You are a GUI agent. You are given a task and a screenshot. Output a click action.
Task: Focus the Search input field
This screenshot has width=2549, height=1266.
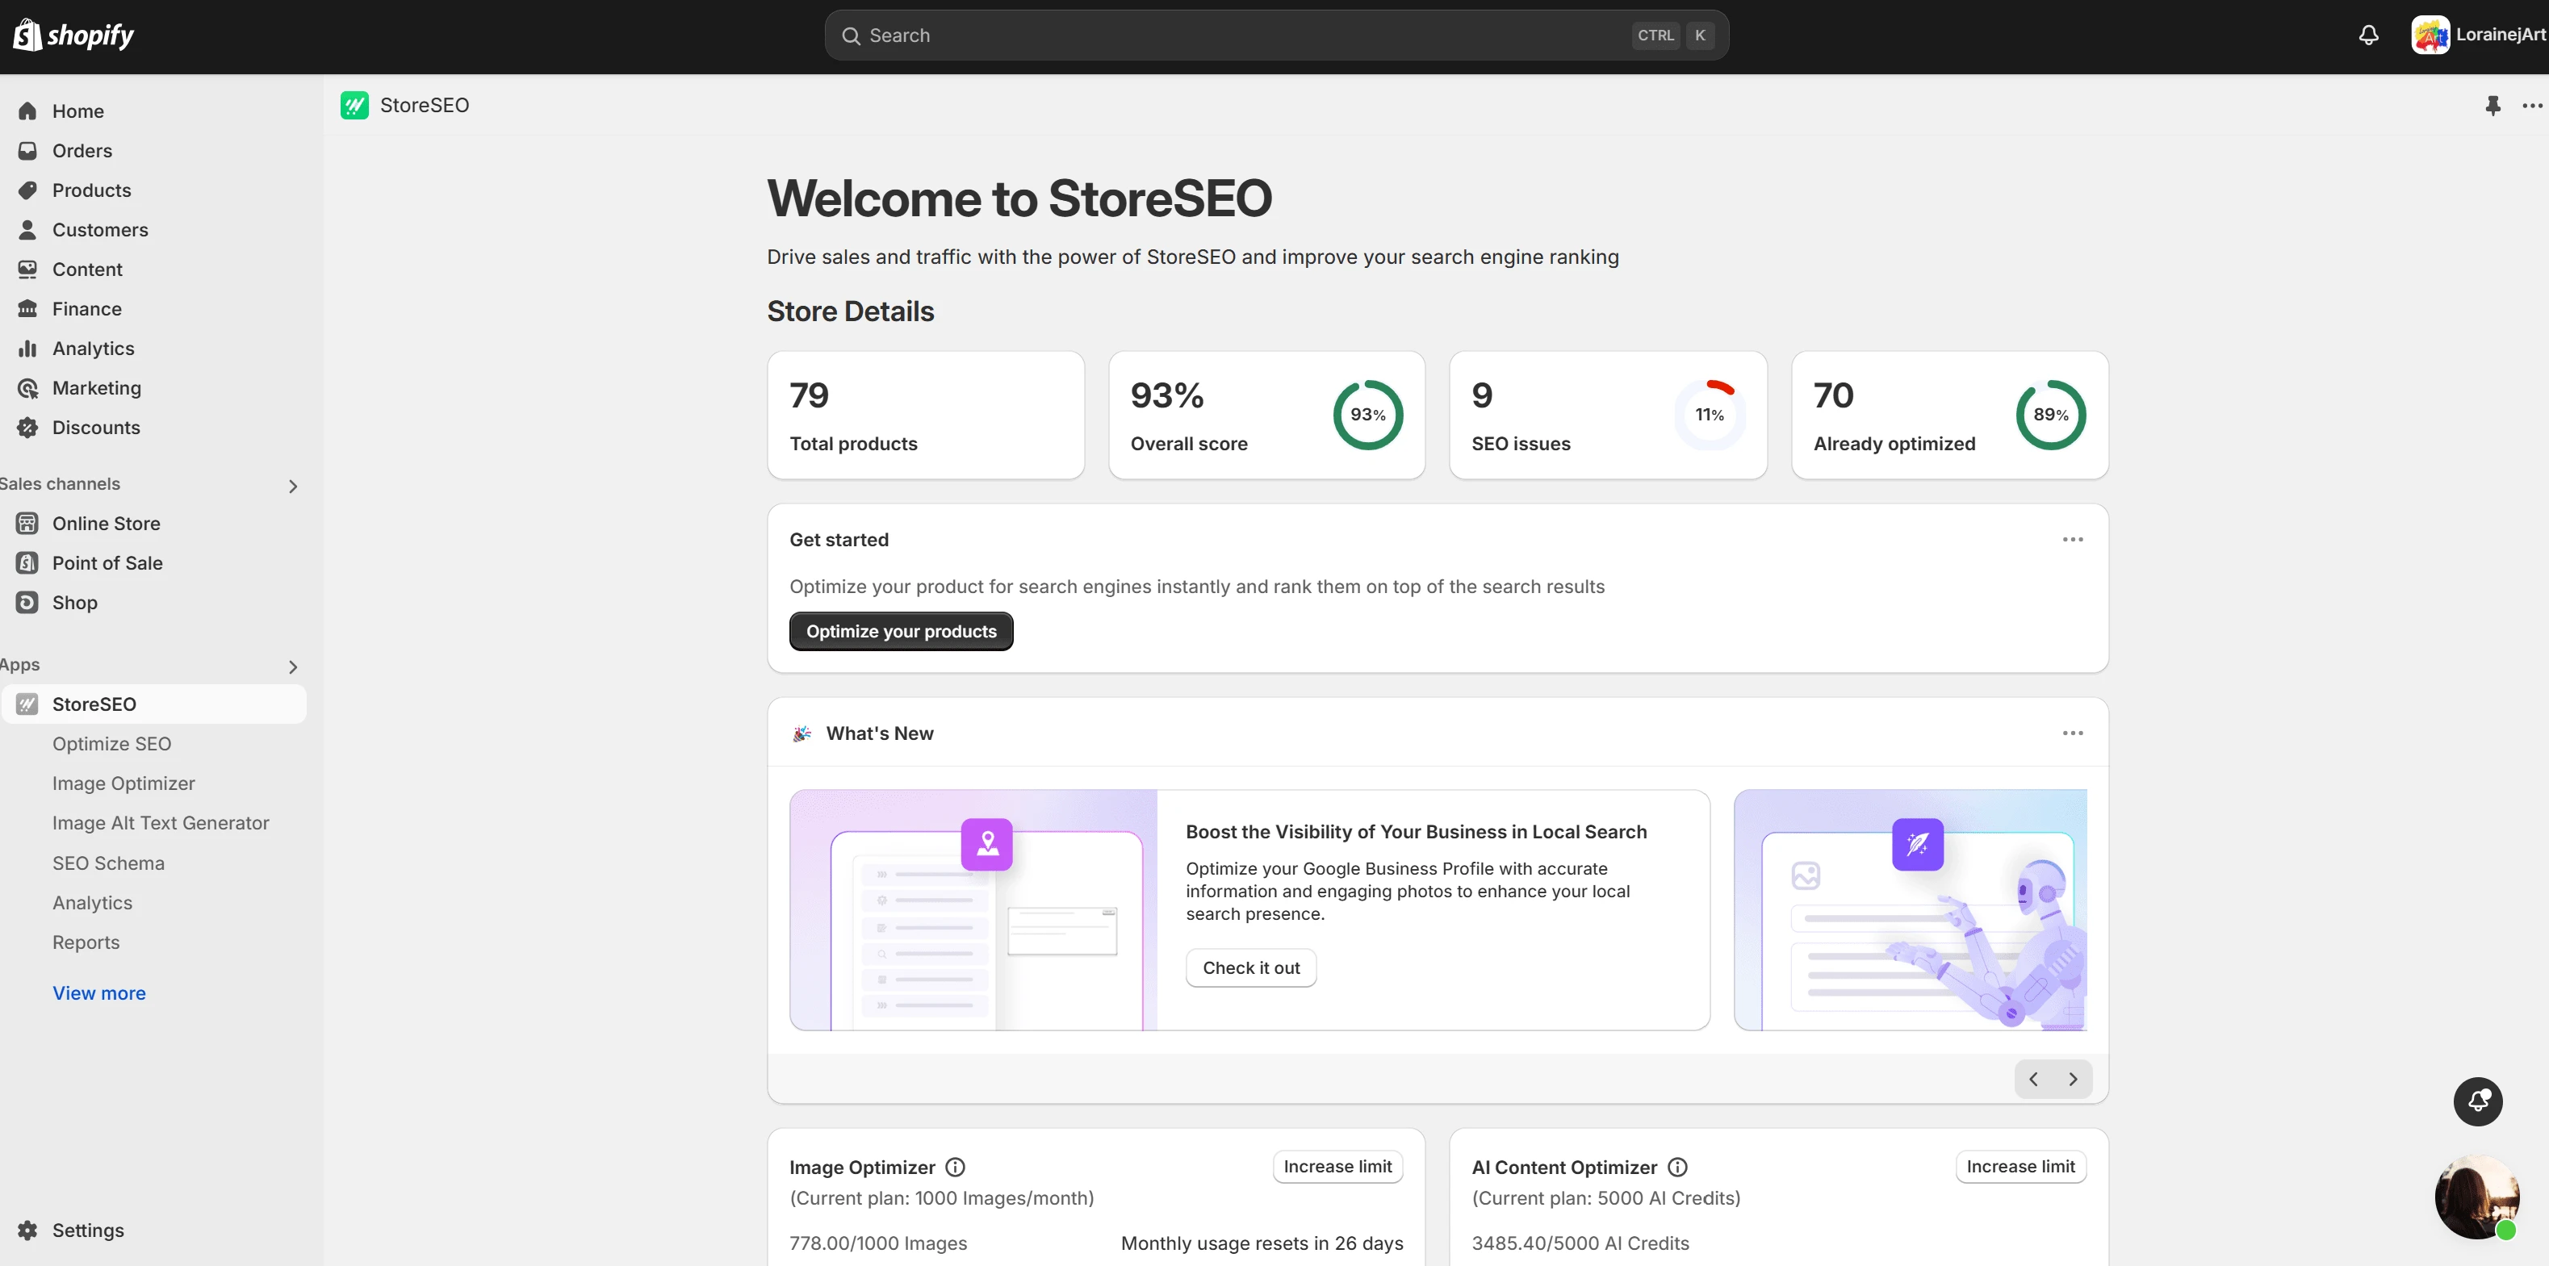(x=1276, y=36)
